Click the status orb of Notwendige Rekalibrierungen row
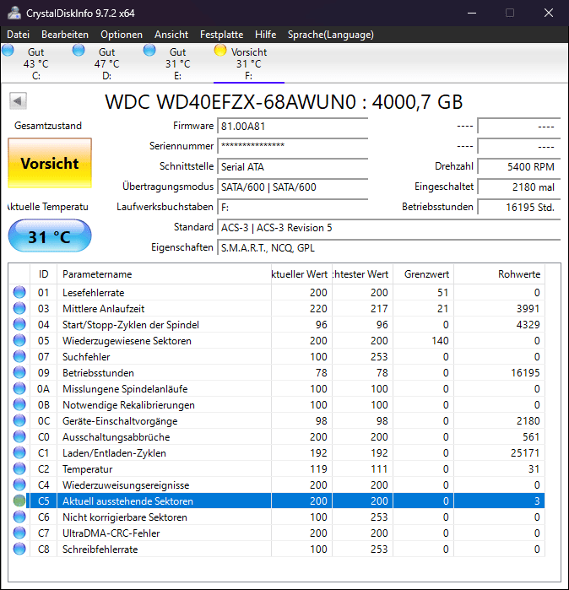This screenshot has width=569, height=590. tap(19, 404)
